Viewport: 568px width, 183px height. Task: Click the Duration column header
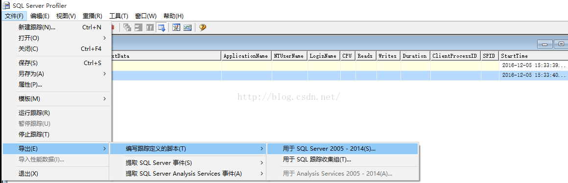[416, 56]
